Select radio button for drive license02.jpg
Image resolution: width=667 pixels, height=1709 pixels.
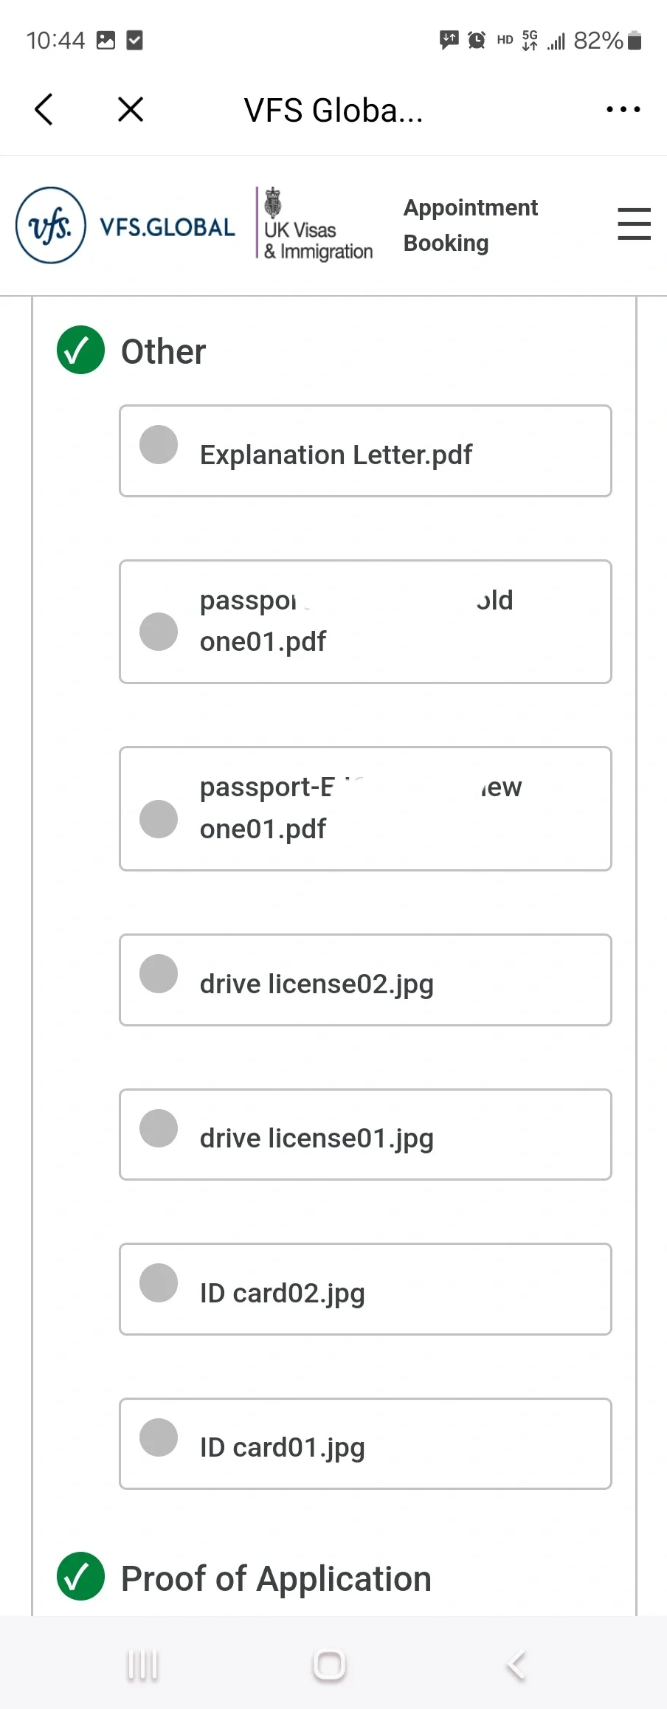[159, 974]
